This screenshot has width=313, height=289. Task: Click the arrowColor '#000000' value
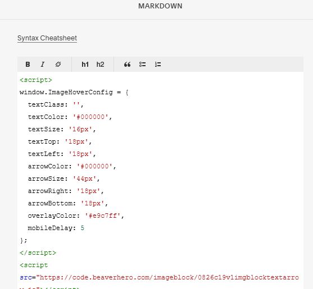pyautogui.click(x=94, y=167)
